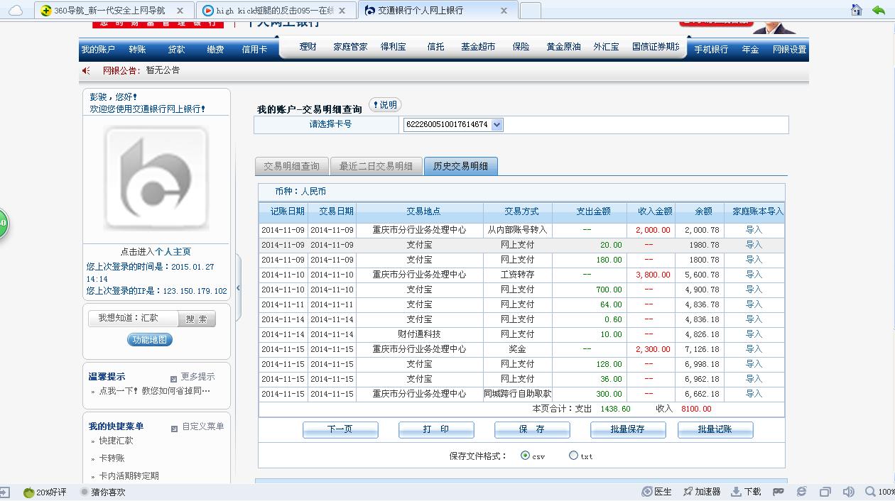
Task: Select the txt file format radio button
Action: pyautogui.click(x=573, y=456)
